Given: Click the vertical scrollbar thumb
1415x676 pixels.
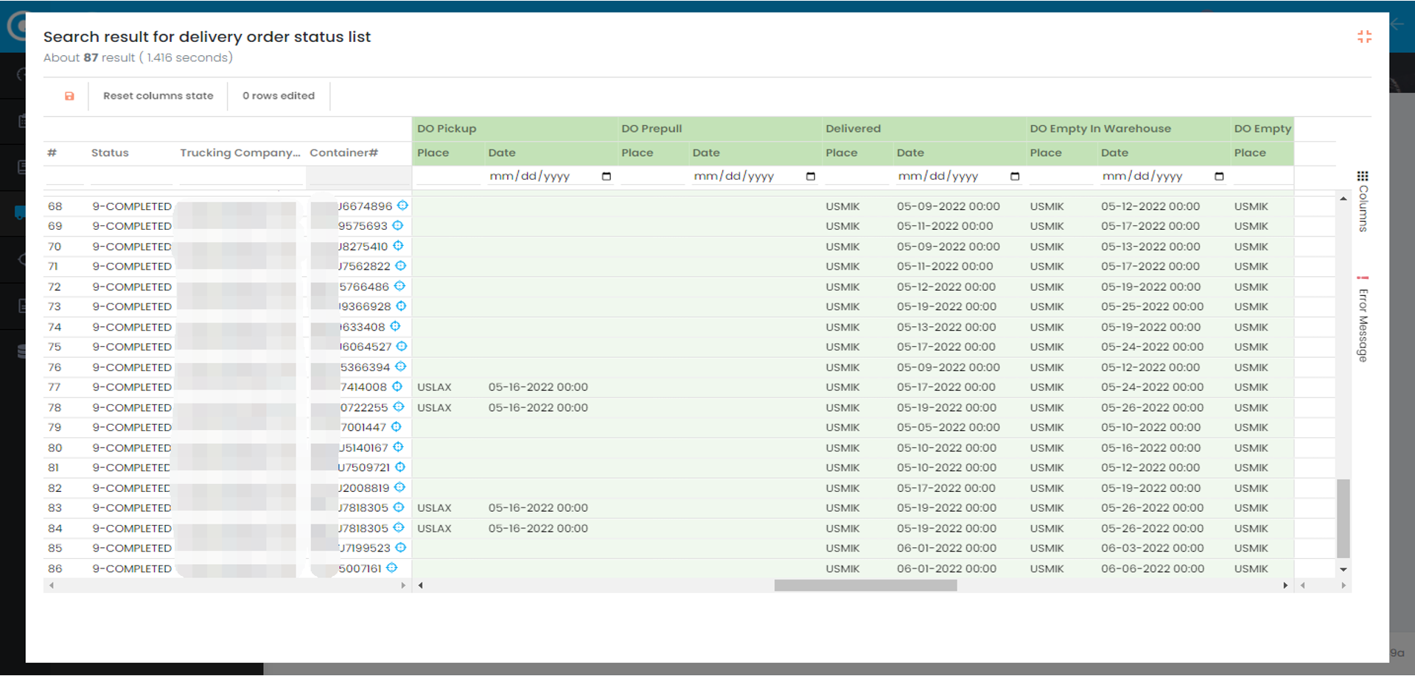Looking at the screenshot, I should [1344, 518].
